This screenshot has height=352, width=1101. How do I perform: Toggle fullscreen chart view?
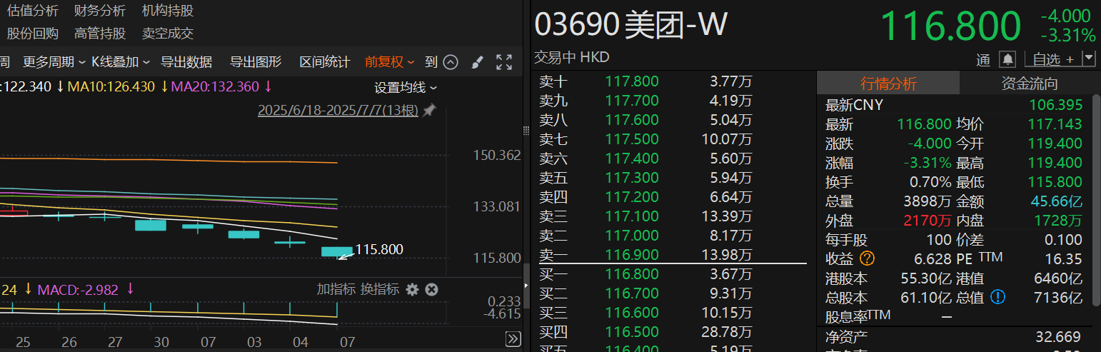504,62
